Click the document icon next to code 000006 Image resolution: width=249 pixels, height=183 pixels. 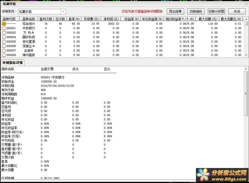pyautogui.click(x=4, y=46)
